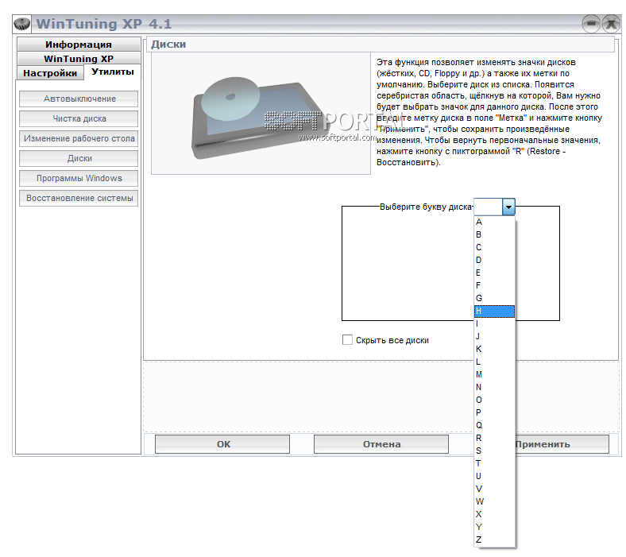Viewport: 626px width, 557px height.
Task: Switch to the Утилиты tab
Action: coord(113,72)
